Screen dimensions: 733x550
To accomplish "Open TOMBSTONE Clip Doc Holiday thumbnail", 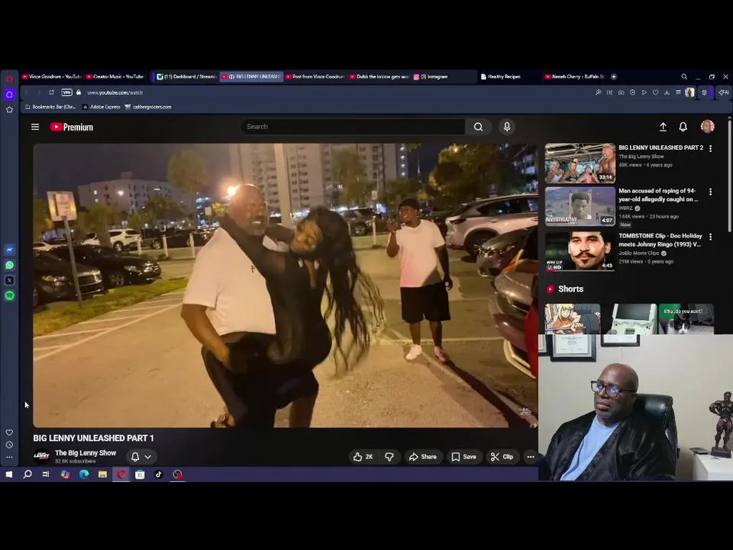I will click(580, 251).
